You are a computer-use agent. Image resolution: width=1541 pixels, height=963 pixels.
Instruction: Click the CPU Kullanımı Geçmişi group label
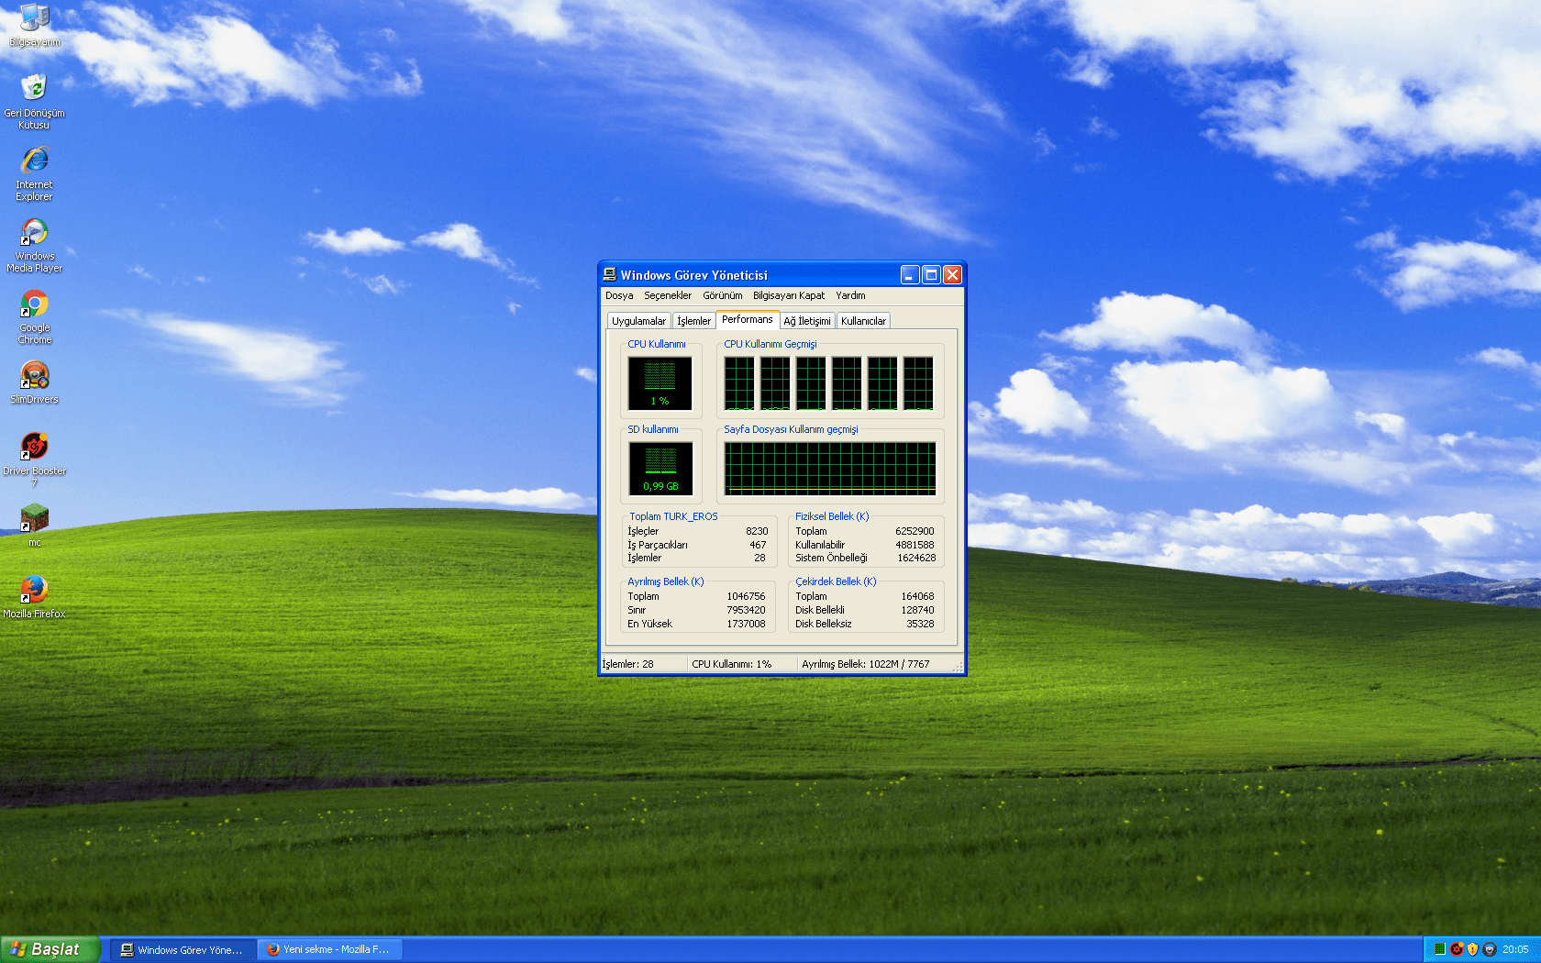(x=770, y=344)
